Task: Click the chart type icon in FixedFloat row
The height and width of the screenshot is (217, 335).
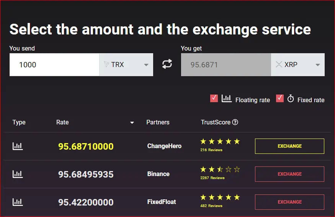Action: tap(18, 202)
